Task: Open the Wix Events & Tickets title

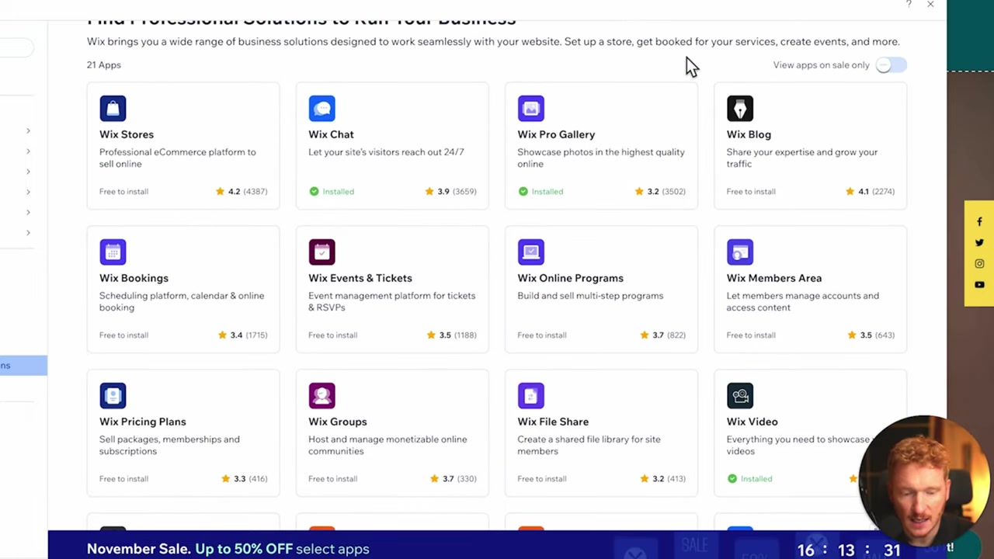Action: tap(360, 278)
